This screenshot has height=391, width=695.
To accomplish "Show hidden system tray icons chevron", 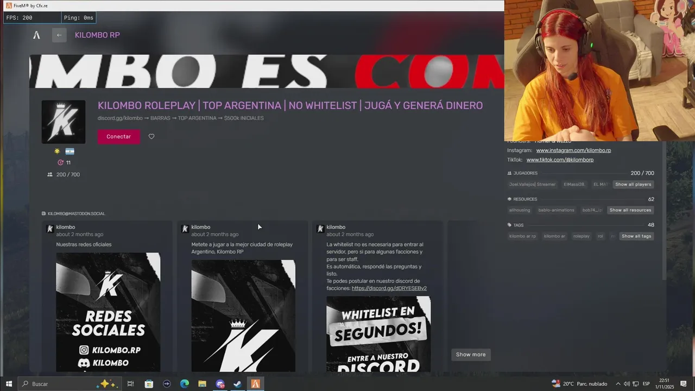I will click(x=618, y=384).
